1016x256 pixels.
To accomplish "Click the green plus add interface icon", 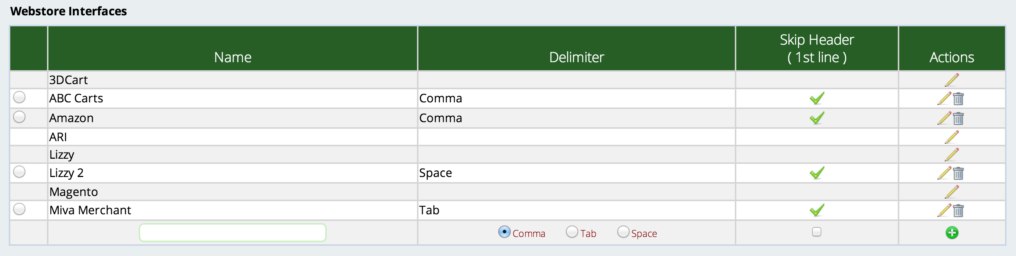I will point(952,233).
